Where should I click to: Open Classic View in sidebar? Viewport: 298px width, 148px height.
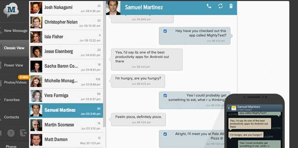15,48
